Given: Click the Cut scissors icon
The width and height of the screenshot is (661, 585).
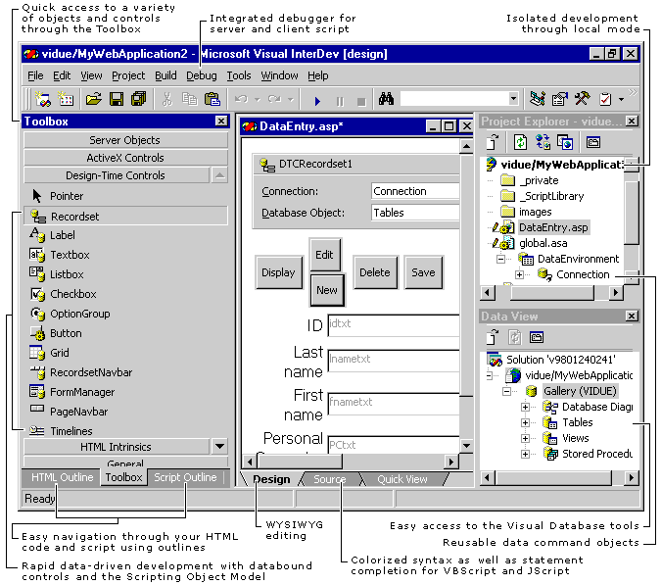Looking at the screenshot, I should pos(167,99).
